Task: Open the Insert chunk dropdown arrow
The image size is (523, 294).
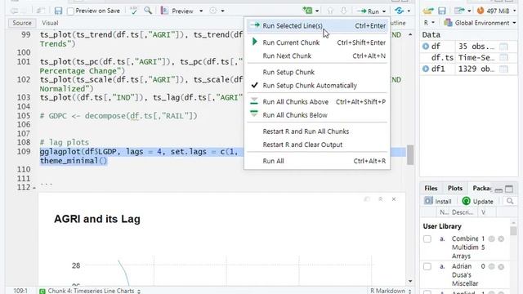Action: point(317,11)
